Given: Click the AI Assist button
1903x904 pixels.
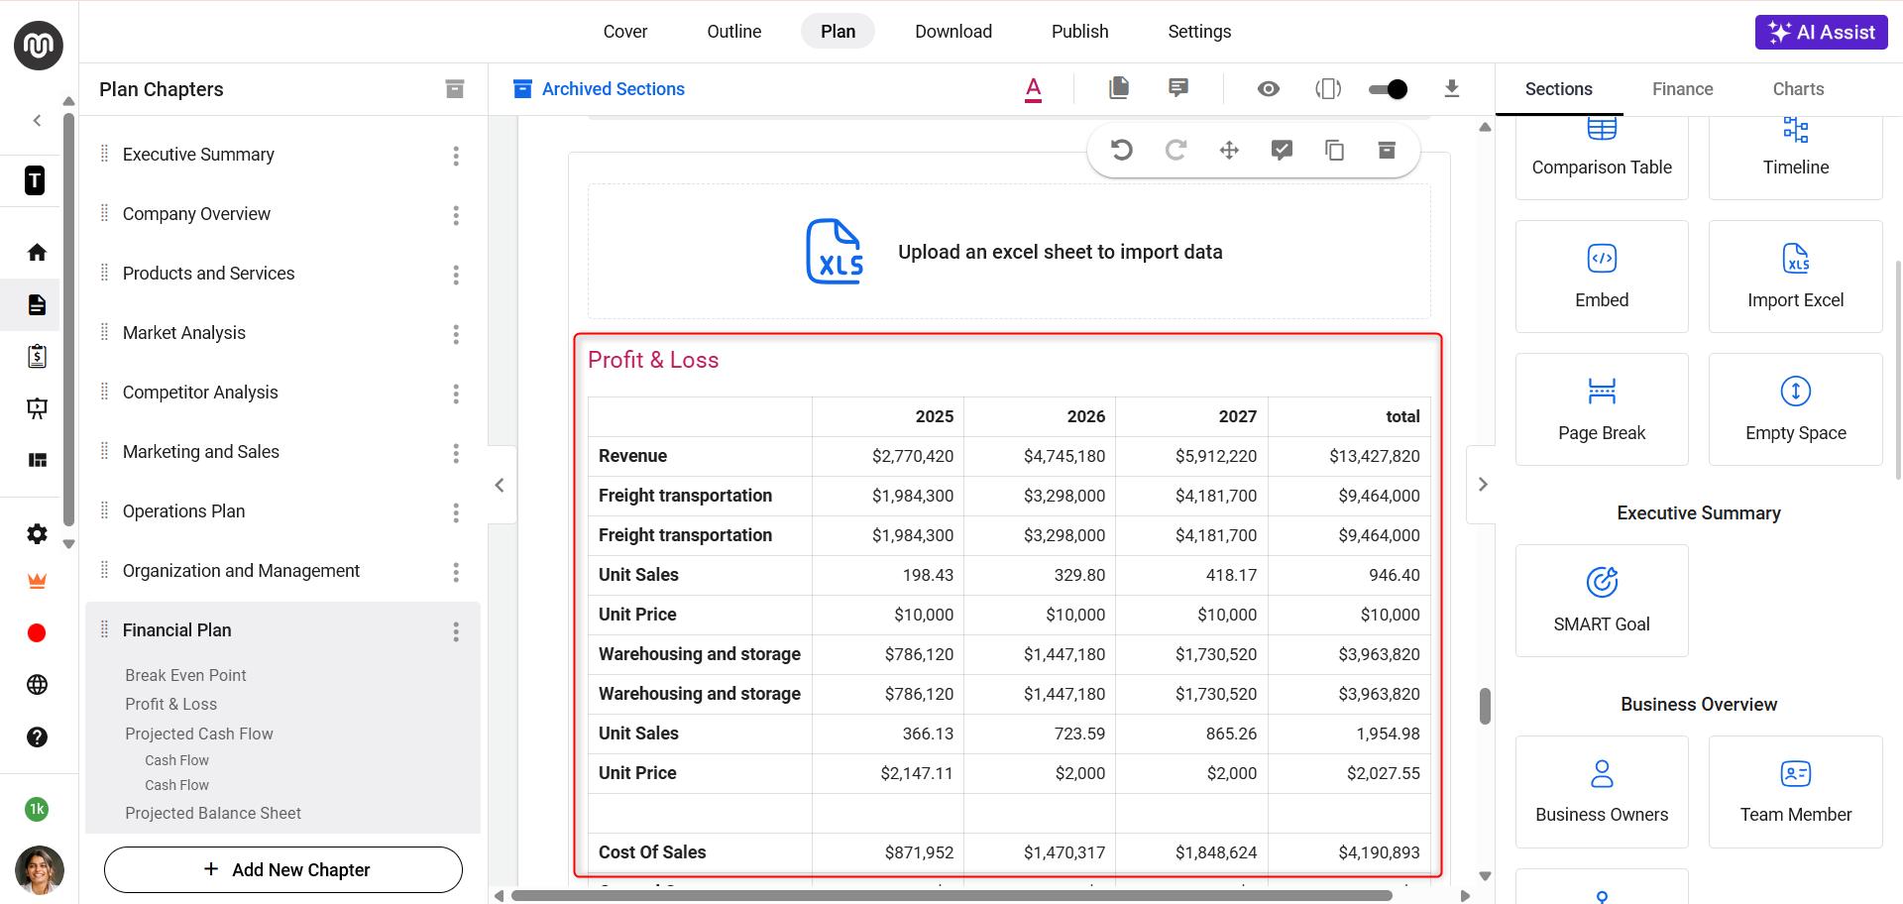Looking at the screenshot, I should point(1821,32).
